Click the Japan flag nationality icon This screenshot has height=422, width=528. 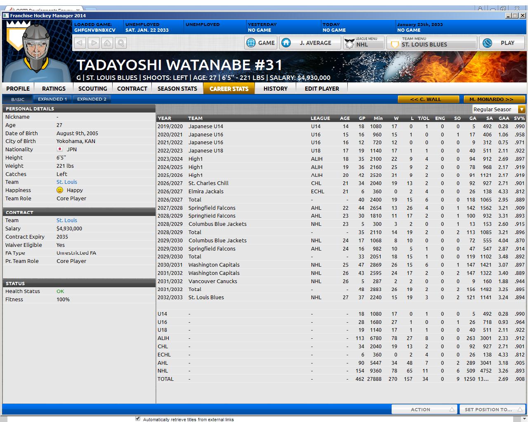(60, 150)
